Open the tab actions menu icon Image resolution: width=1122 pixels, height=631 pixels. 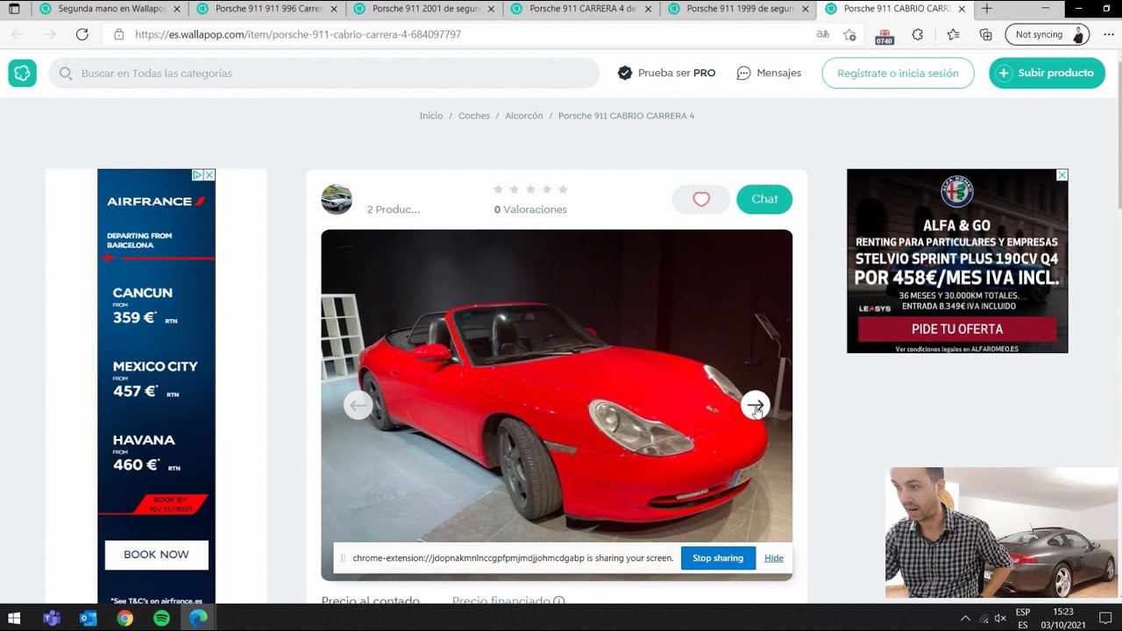14,9
